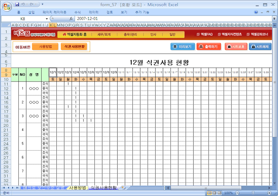Switch to the 사용방법 sheet tab
Viewport: 278px width, 196px height.
point(77,187)
